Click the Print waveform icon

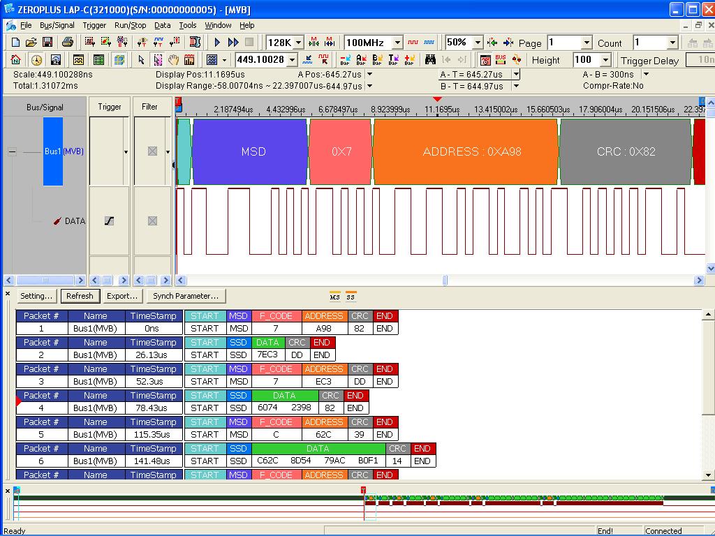pyautogui.click(x=68, y=42)
